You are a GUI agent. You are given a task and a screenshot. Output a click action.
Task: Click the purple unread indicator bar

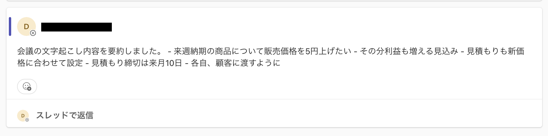[x=10, y=26]
